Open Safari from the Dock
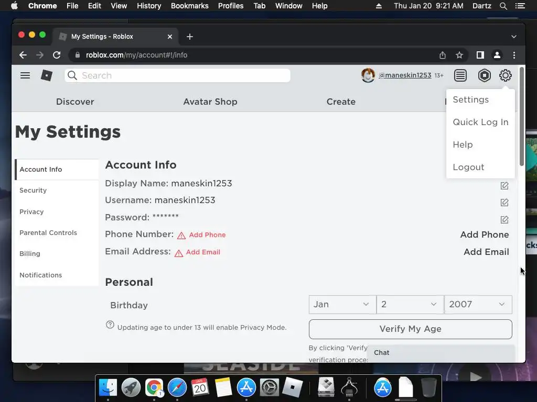537x402 pixels. [x=177, y=388]
